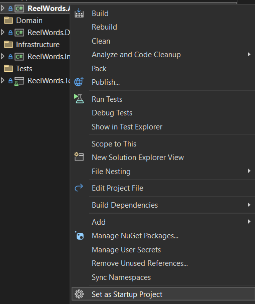Screen dimensions: 255x304
Task: Expand the ReelWords.Te test project arrow
Action: pos(3,80)
